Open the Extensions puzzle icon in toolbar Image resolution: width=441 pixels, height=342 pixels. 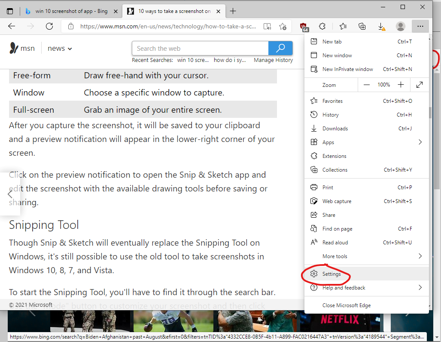322,27
